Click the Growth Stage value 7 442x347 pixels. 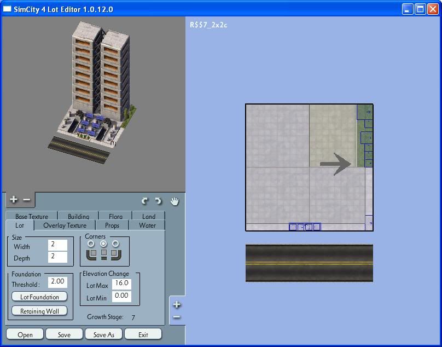coord(133,317)
